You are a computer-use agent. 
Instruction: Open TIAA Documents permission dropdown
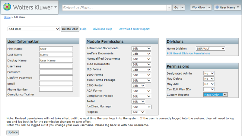click(141, 64)
